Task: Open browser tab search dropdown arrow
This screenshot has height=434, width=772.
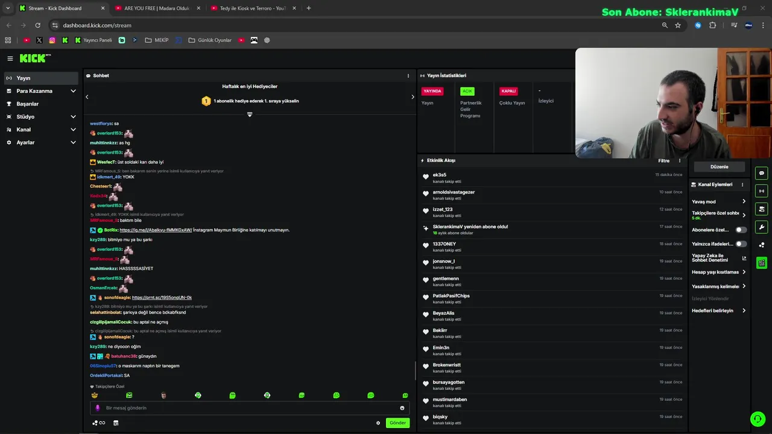Action: (8, 8)
